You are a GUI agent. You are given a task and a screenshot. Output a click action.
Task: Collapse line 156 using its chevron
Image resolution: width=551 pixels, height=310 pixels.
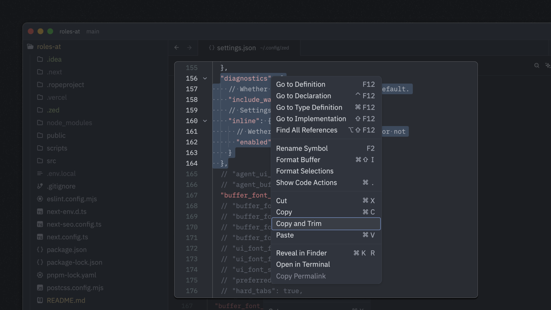point(205,78)
